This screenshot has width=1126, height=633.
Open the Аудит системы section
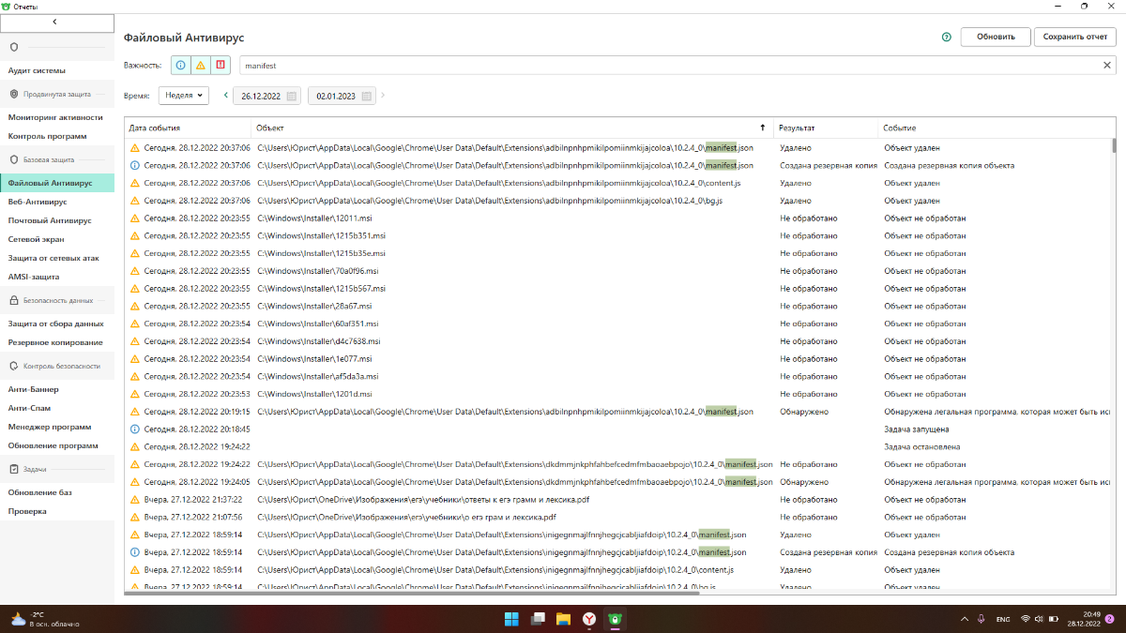pos(37,70)
